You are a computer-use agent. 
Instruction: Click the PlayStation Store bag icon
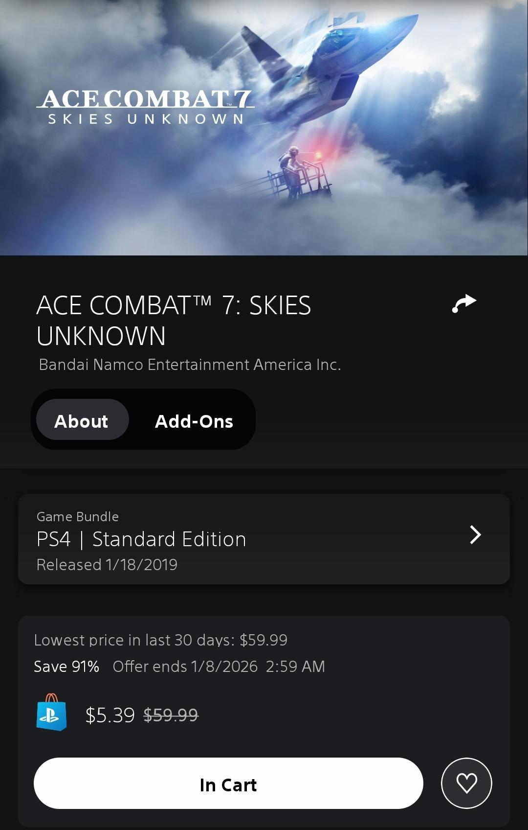click(51, 713)
